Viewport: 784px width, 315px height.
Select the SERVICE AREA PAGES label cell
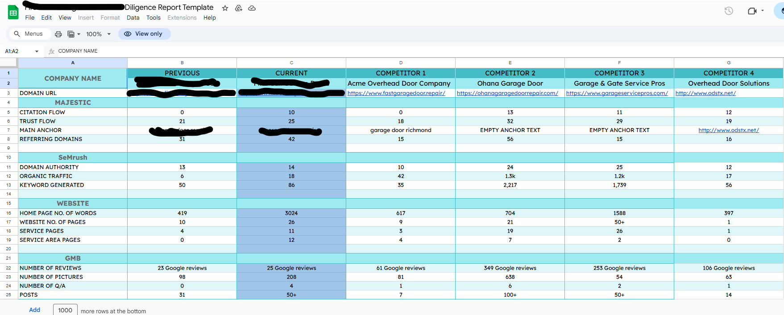tap(73, 240)
